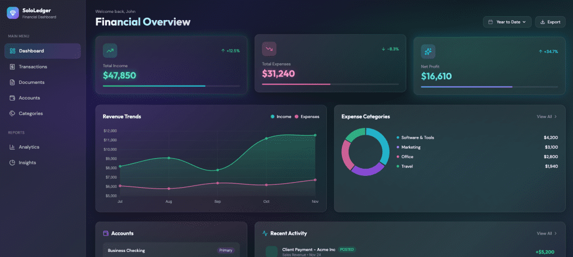573x257 pixels.
Task: Click the Nov income data point on chart
Action: coord(315,135)
